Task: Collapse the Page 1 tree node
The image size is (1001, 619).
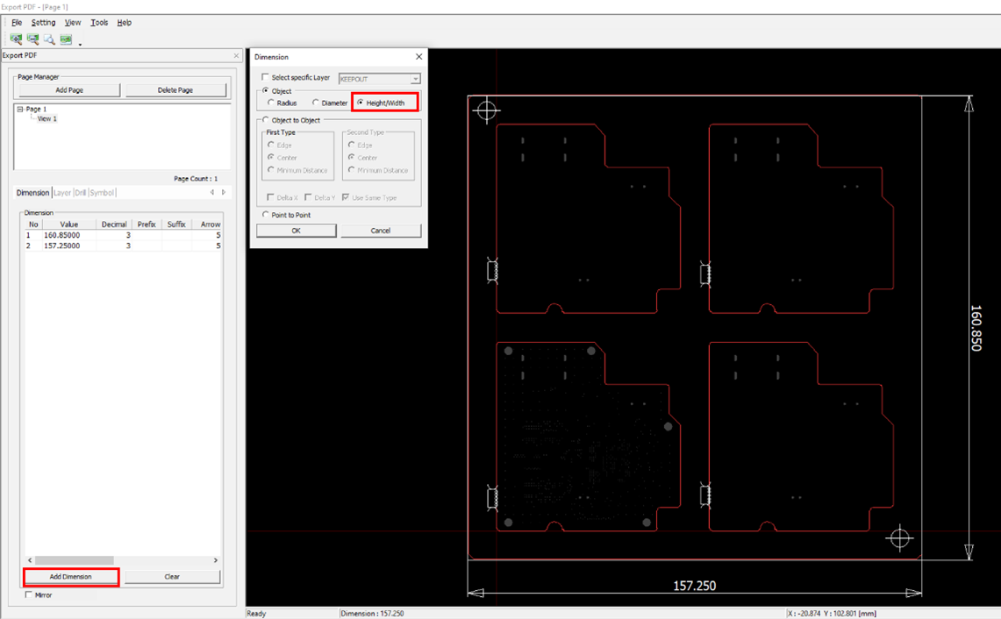Action: [20, 110]
